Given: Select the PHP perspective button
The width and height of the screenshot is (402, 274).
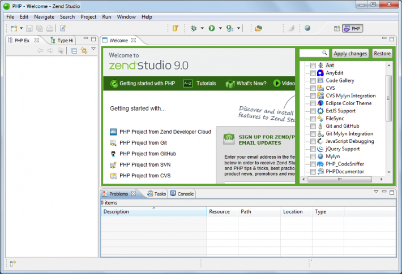Looking at the screenshot, I should coord(353,29).
